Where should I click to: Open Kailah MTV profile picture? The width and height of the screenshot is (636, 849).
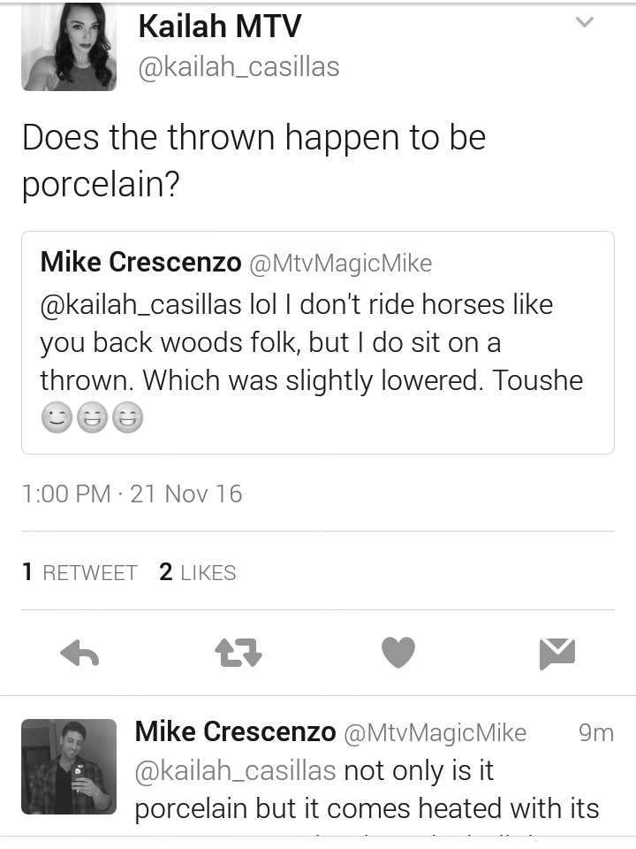point(69,46)
